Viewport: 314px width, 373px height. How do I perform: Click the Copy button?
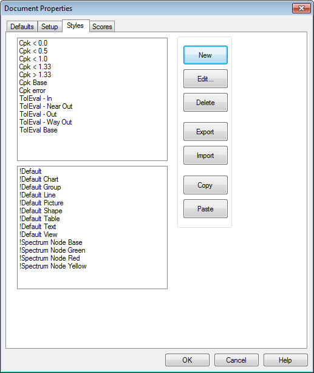[x=205, y=185]
